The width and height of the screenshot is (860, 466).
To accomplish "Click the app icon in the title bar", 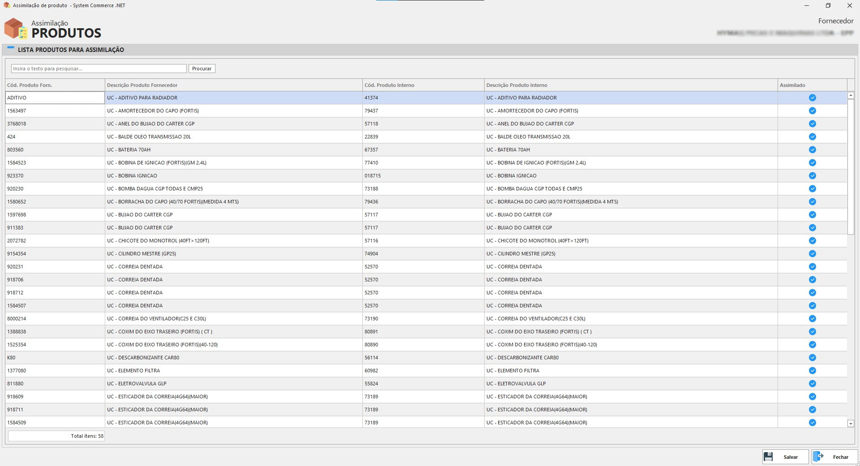I will [x=7, y=5].
